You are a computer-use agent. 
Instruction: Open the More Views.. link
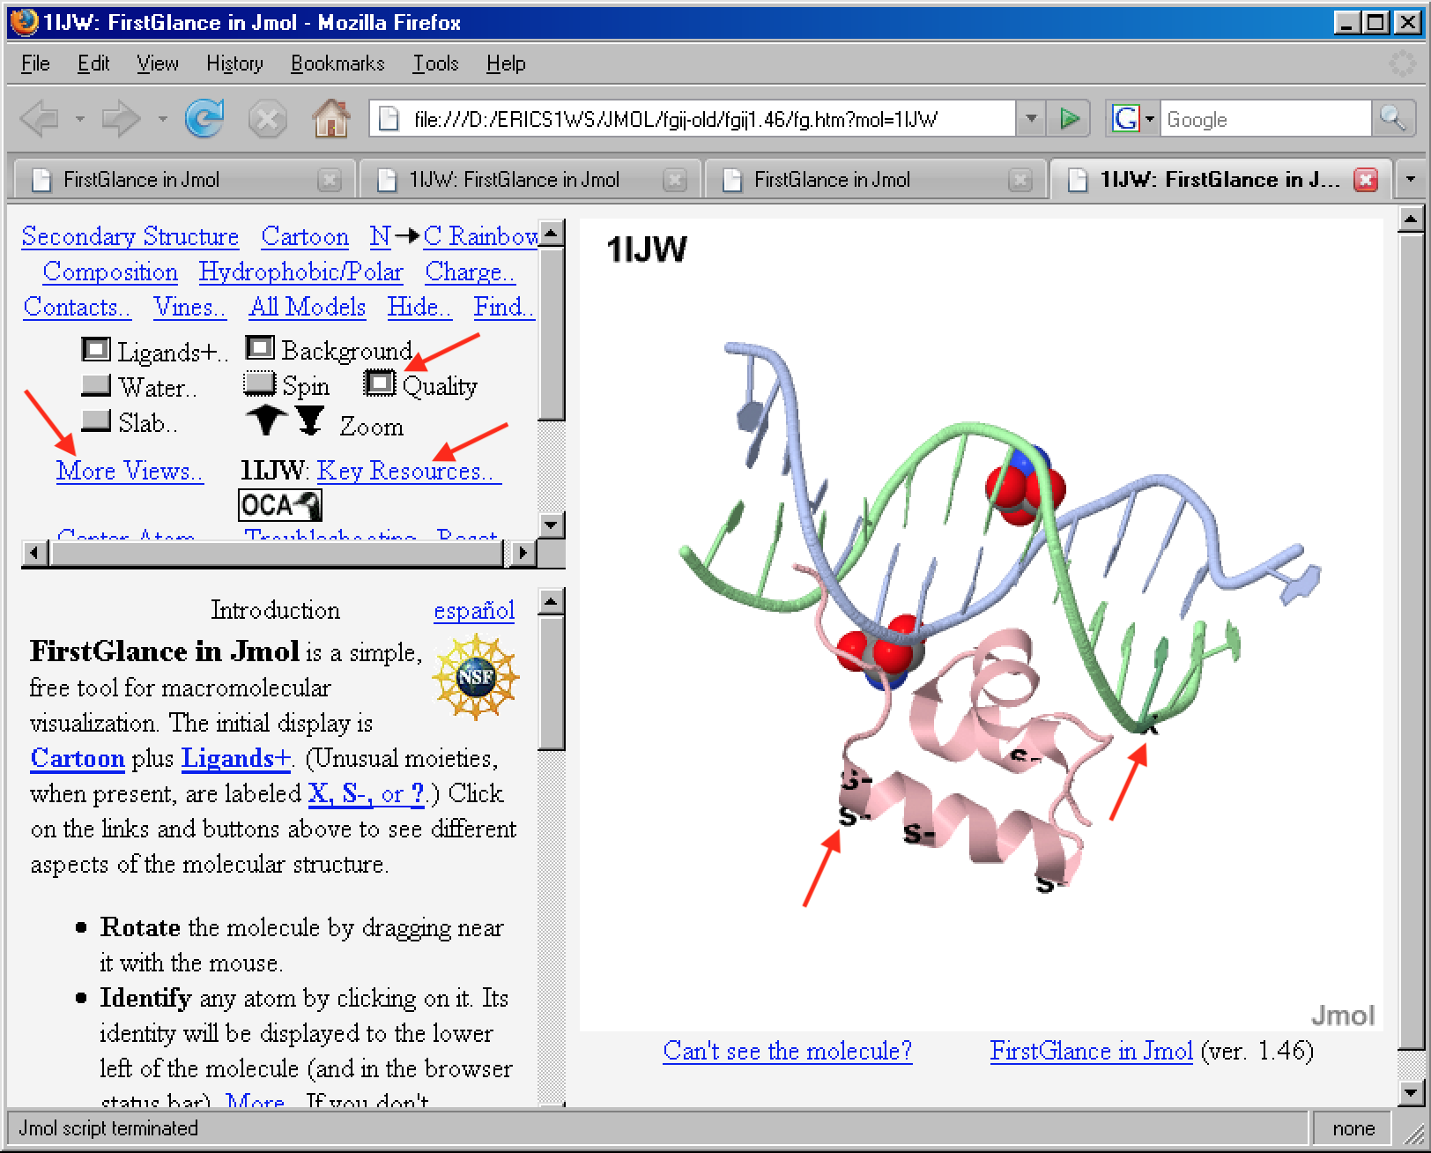130,471
